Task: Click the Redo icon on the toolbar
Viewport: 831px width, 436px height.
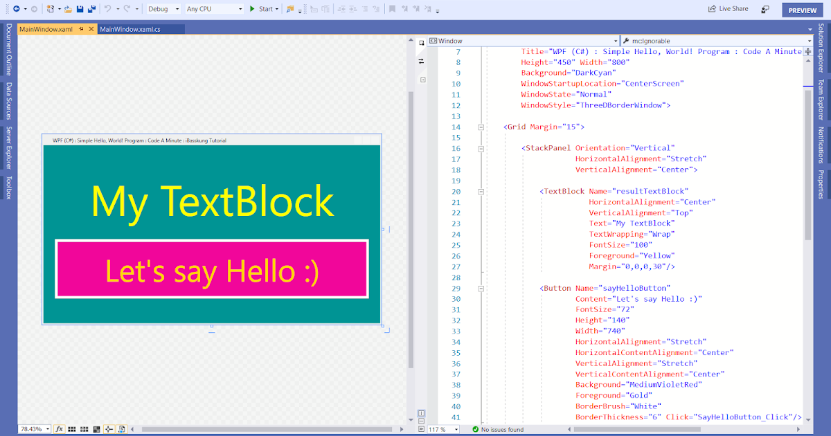Action: coord(127,9)
